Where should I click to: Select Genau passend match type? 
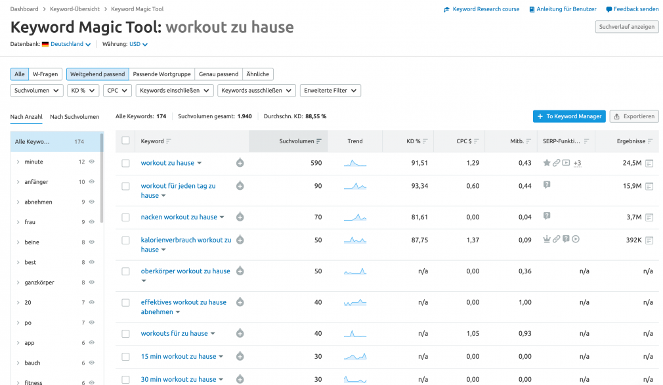click(x=219, y=74)
